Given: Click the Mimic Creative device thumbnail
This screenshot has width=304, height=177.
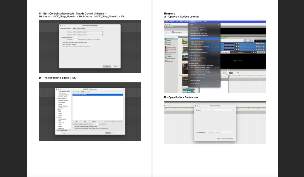Looking at the screenshot, I should click(x=185, y=81).
